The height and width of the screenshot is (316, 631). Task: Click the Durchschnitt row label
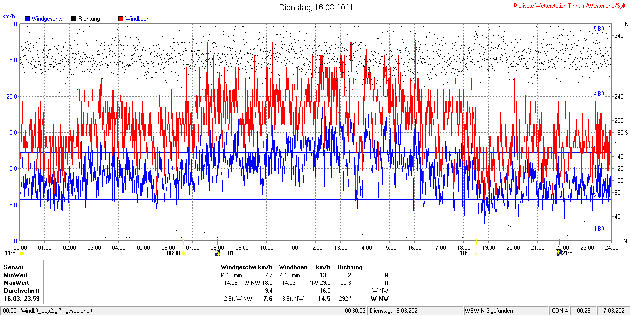[21, 290]
